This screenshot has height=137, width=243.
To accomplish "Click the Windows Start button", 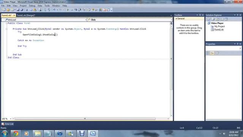I will tap(5, 134).
